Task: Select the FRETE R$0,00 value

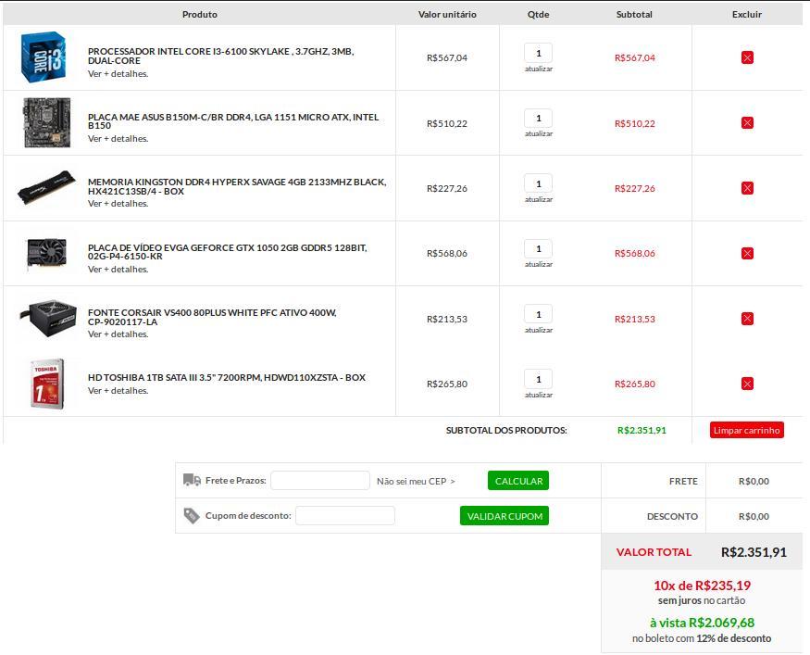Action: (x=754, y=482)
